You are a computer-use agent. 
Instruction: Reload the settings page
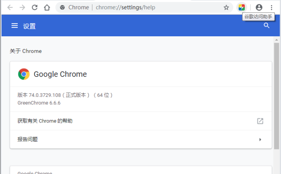point(35,8)
